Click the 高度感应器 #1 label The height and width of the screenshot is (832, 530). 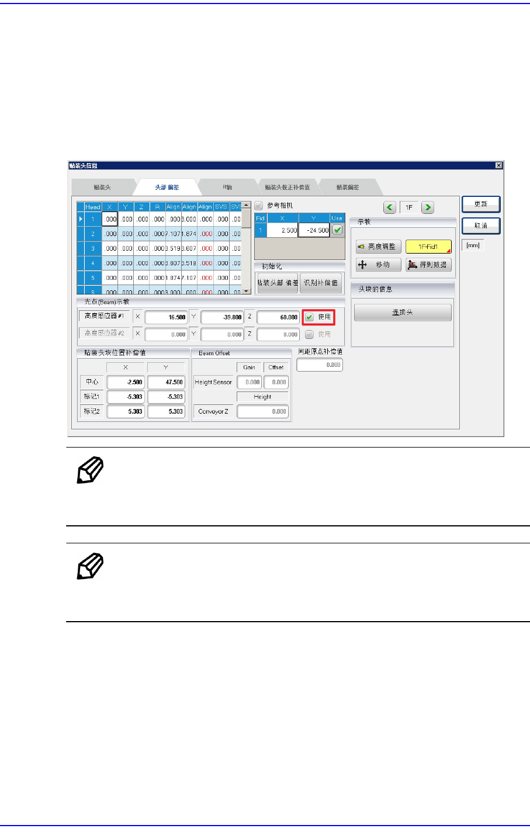[x=104, y=316]
